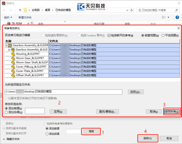Image resolution: width=182 pixels, height=144 pixels.
Task: Refresh the folder address bar
Action: (132, 10)
